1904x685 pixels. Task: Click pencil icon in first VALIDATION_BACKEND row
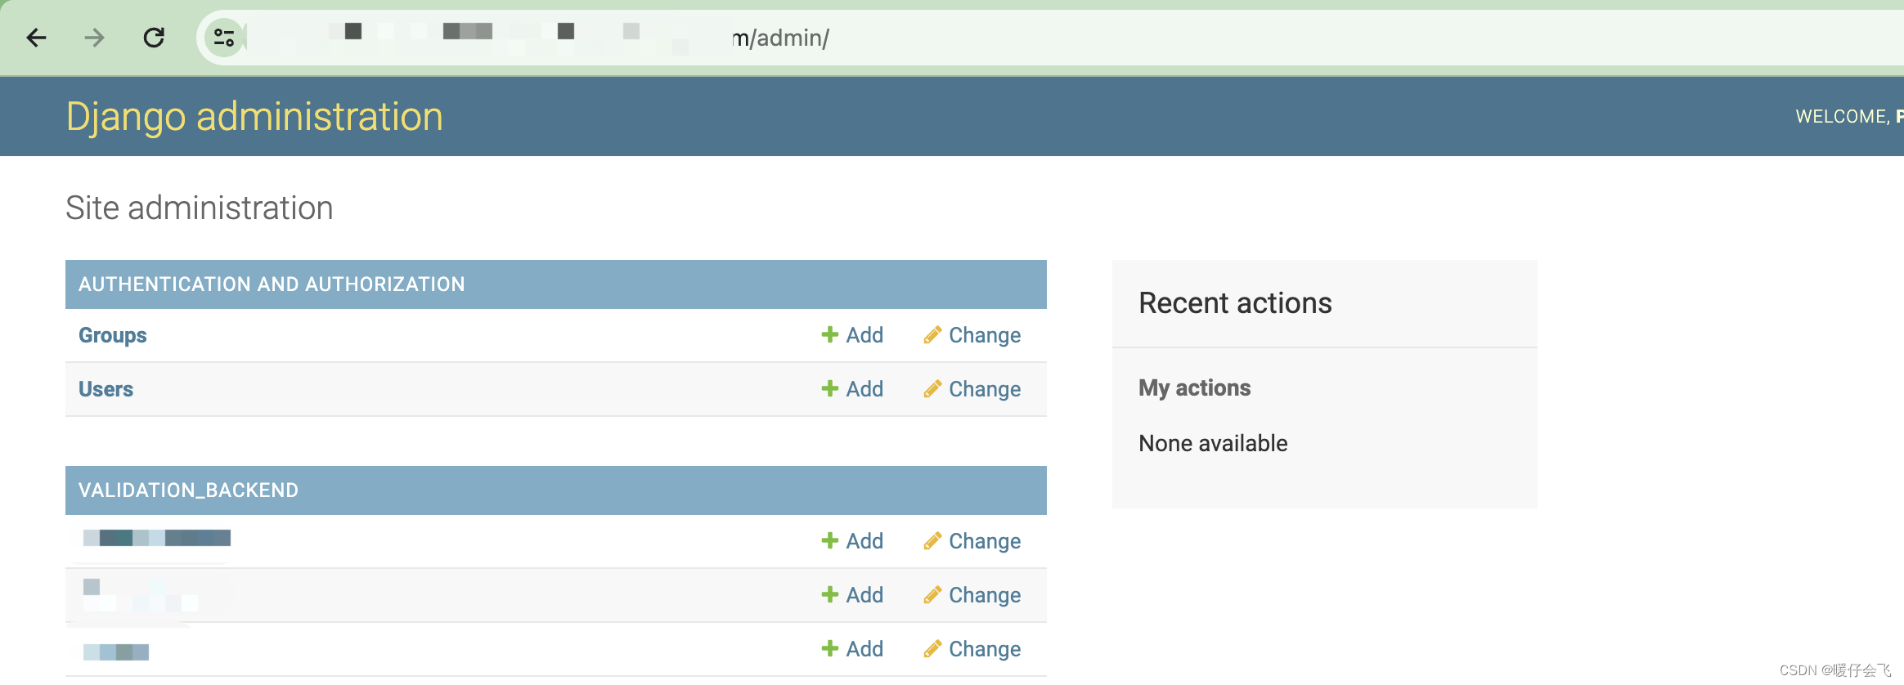pos(932,541)
